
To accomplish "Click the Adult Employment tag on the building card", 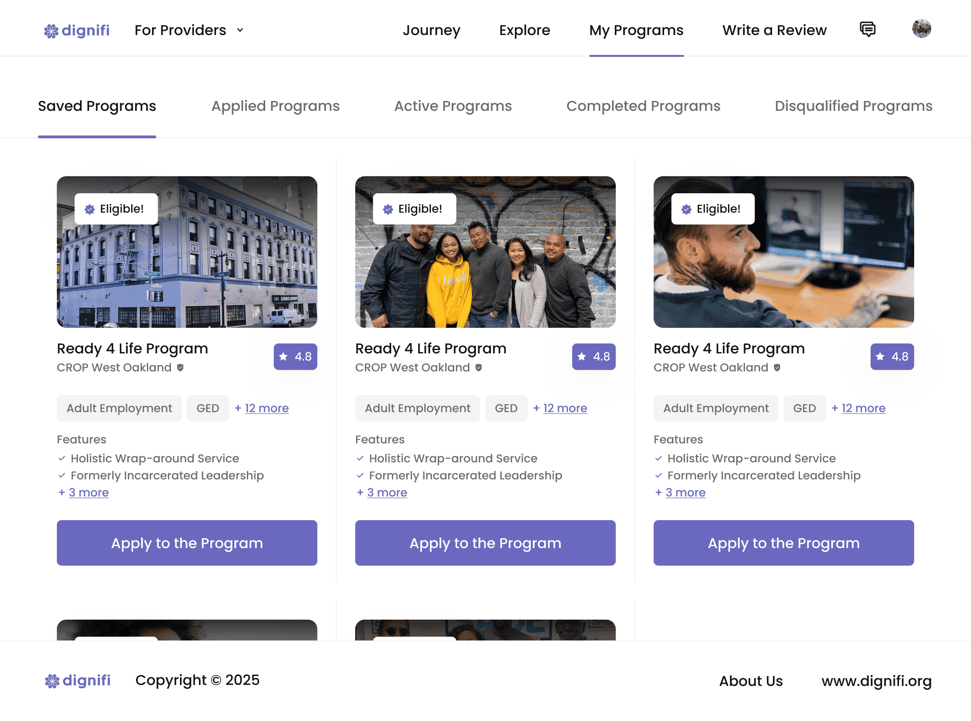I will click(x=119, y=408).
